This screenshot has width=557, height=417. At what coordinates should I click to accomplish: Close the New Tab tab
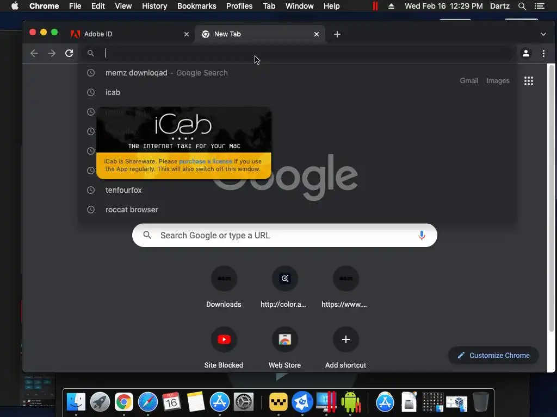pyautogui.click(x=317, y=34)
